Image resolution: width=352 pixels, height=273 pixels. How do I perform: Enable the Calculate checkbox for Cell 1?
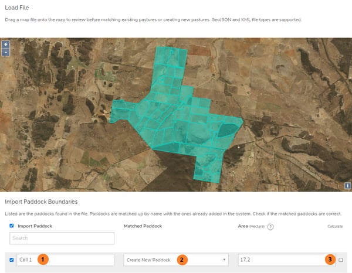341,260
